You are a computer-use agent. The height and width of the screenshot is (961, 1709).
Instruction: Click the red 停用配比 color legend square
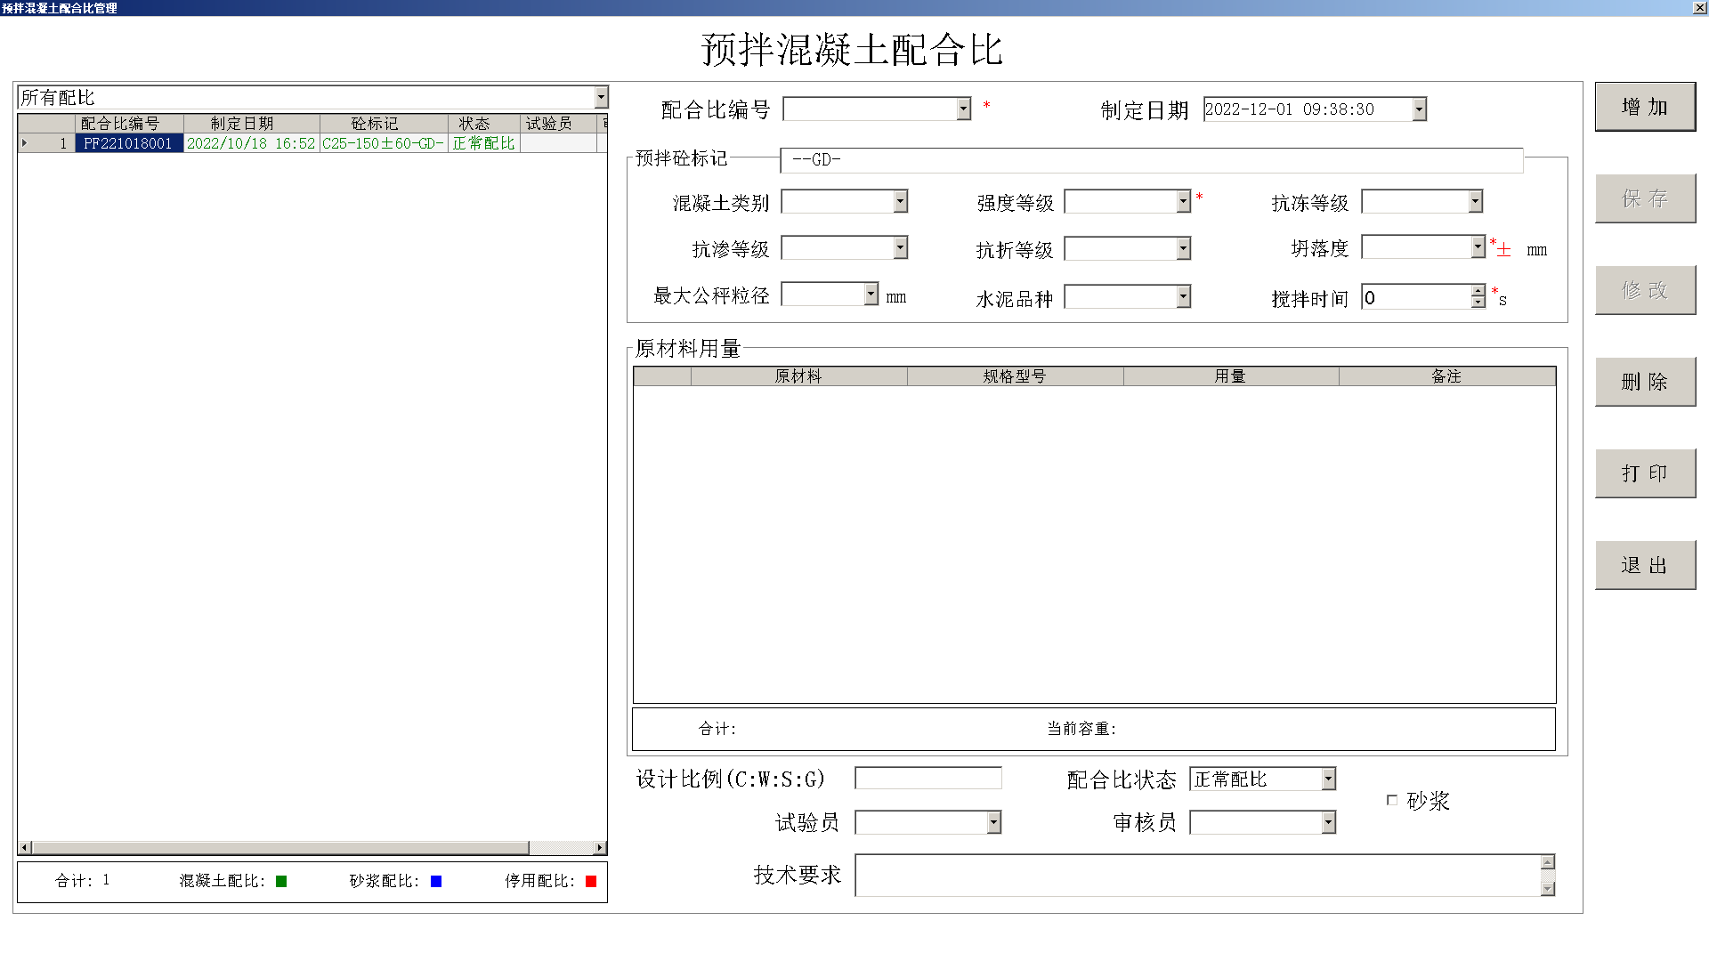(591, 881)
